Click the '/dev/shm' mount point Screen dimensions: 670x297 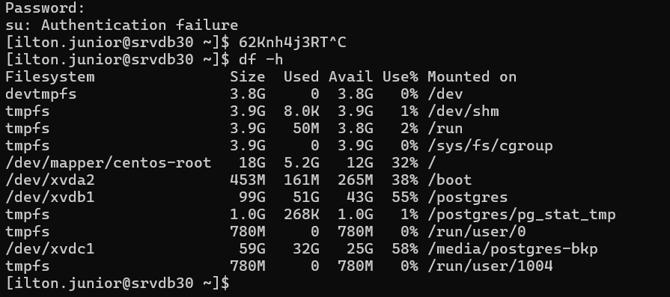pyautogui.click(x=463, y=111)
